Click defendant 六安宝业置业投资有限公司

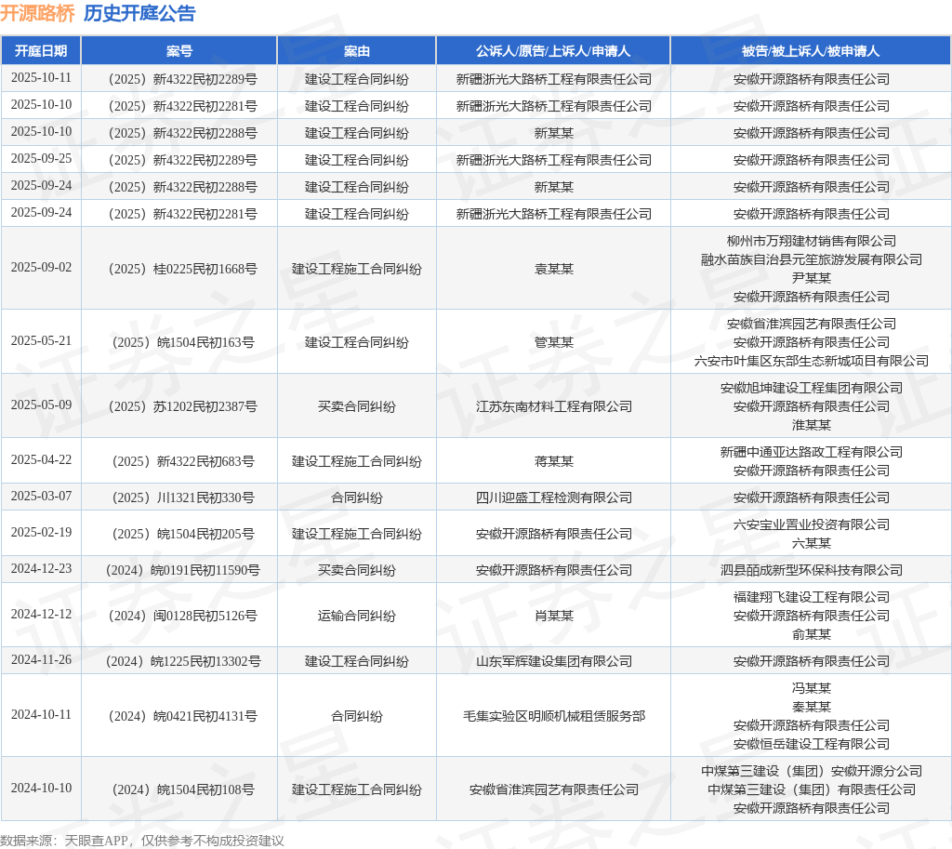[811, 524]
